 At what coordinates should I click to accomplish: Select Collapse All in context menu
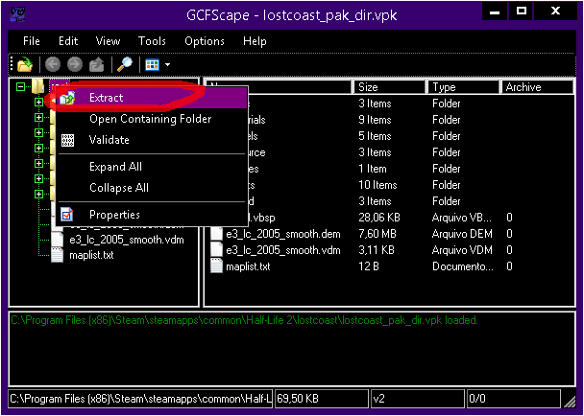[x=152, y=188]
